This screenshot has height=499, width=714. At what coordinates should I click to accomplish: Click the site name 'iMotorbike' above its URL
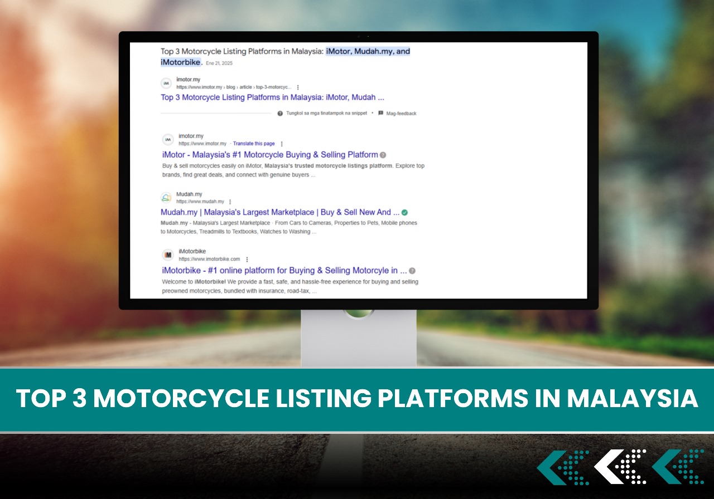point(192,252)
